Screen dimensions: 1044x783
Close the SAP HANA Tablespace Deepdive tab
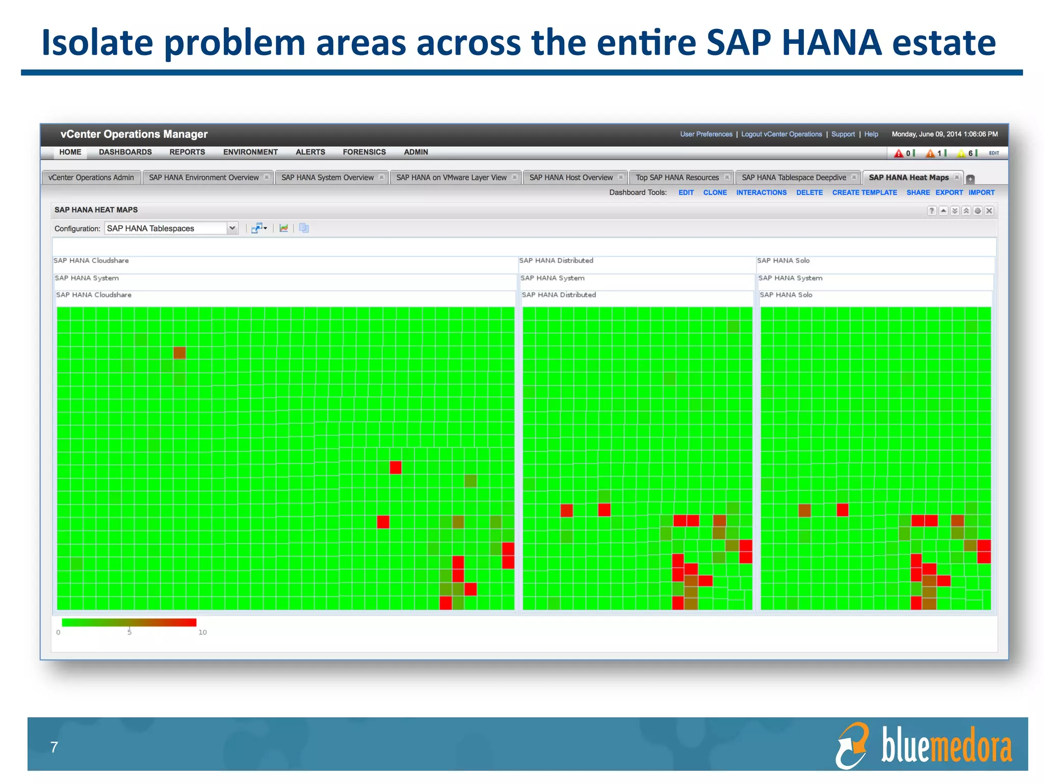[x=854, y=177]
